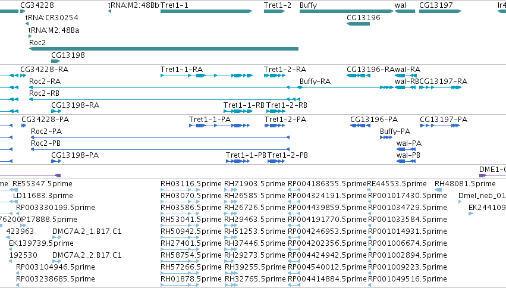
Task: Select the CG13196 gene feature
Action: (358, 24)
